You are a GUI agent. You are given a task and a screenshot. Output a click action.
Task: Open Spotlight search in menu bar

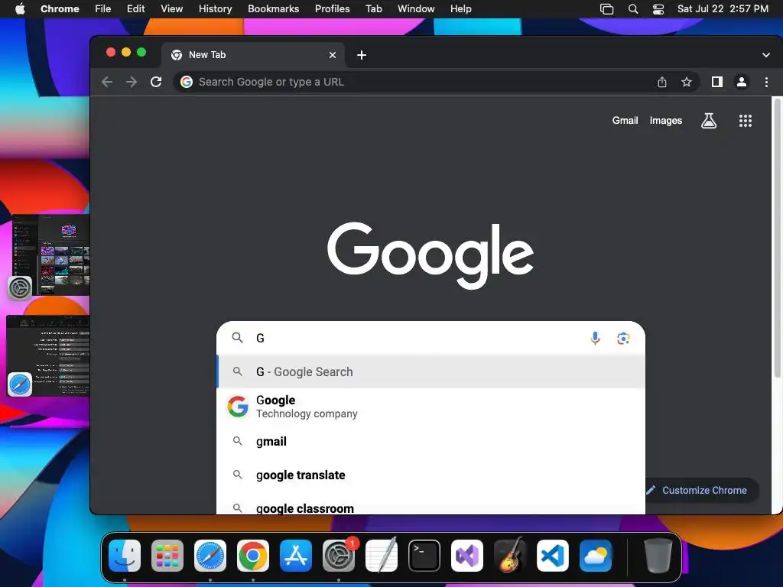tap(632, 9)
